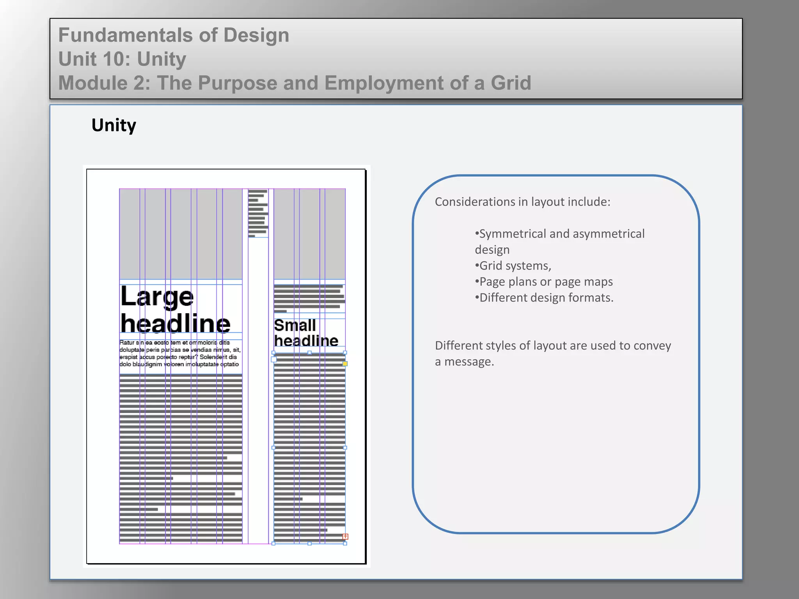Click the red overset text plus marker
This screenshot has height=599, width=799.
coord(345,537)
